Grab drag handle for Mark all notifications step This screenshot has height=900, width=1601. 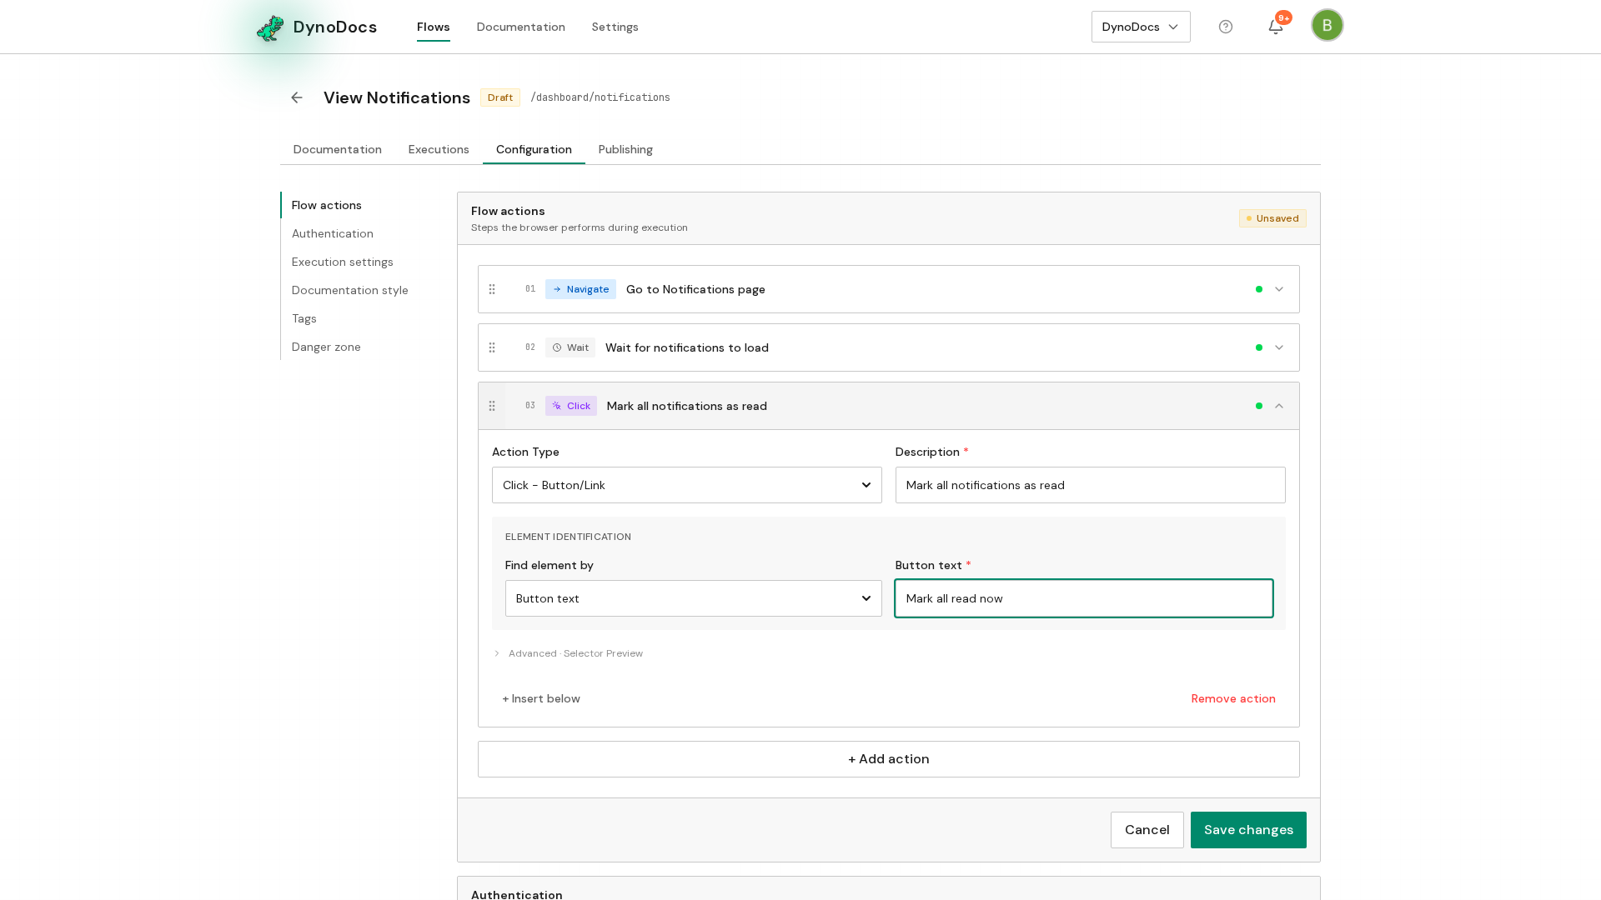[x=492, y=406]
